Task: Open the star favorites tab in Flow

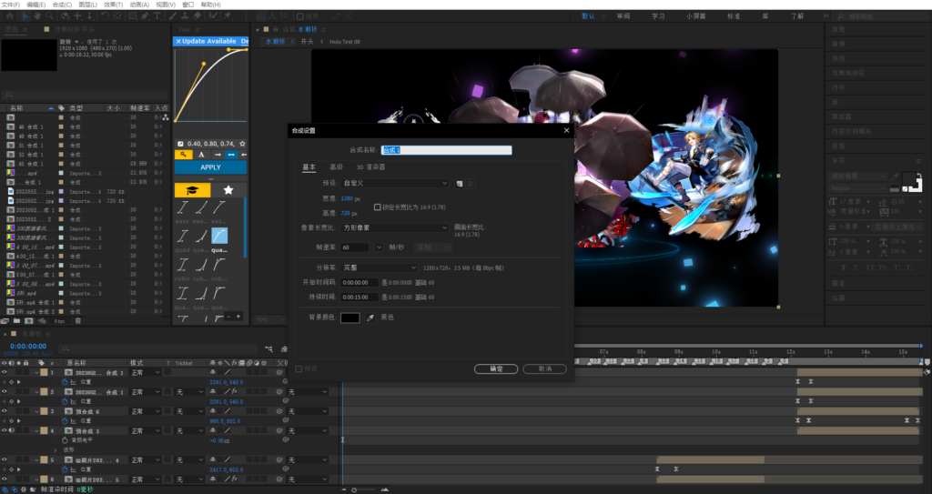Action: point(228,189)
